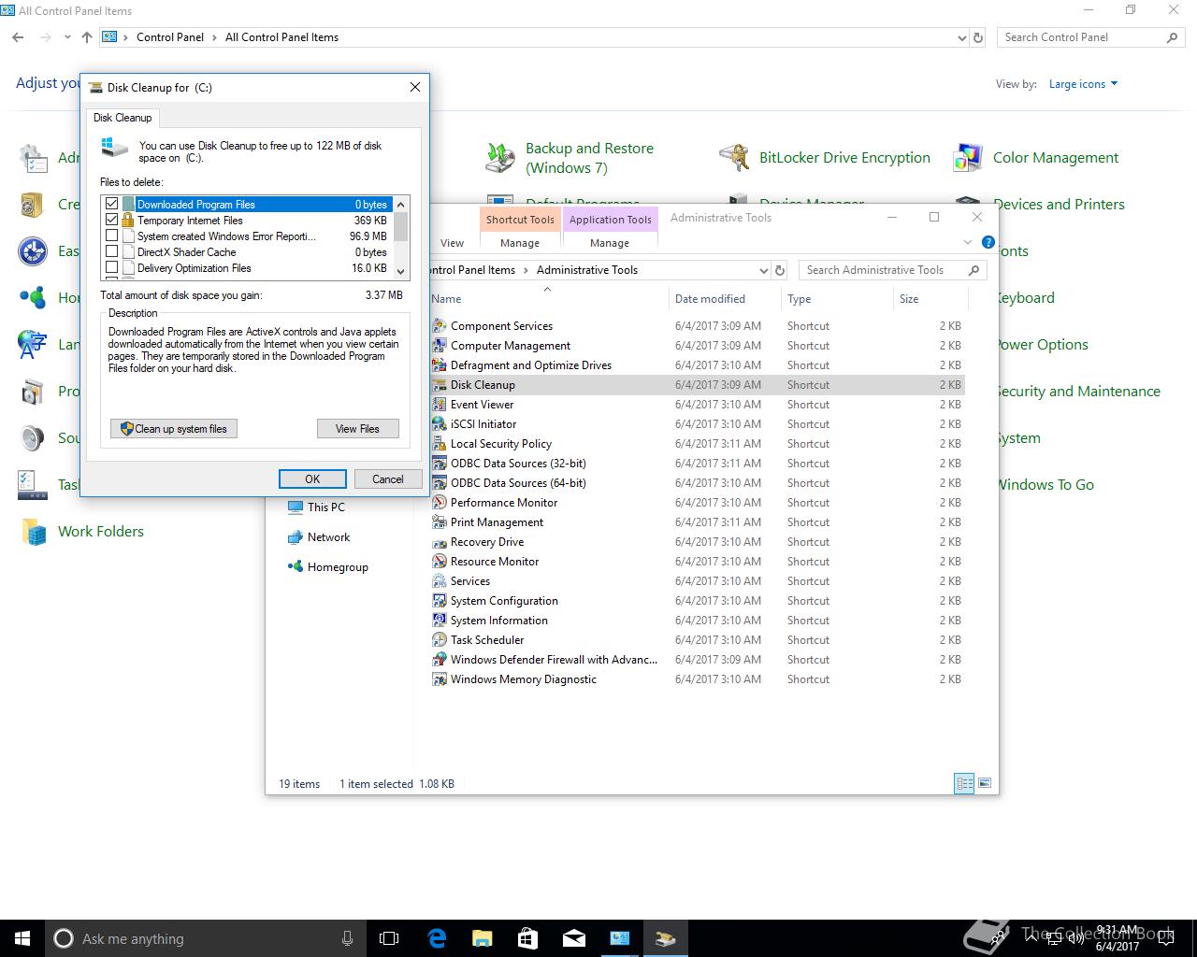Open the recent locations dropdown arrow
This screenshot has width=1197, height=957.
67,37
